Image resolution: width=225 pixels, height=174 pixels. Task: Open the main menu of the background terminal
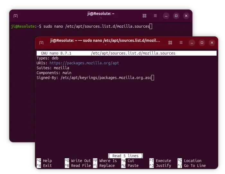point(155,15)
